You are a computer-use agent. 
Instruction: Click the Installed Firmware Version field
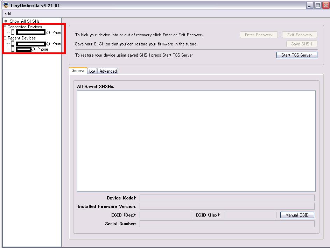227,206
